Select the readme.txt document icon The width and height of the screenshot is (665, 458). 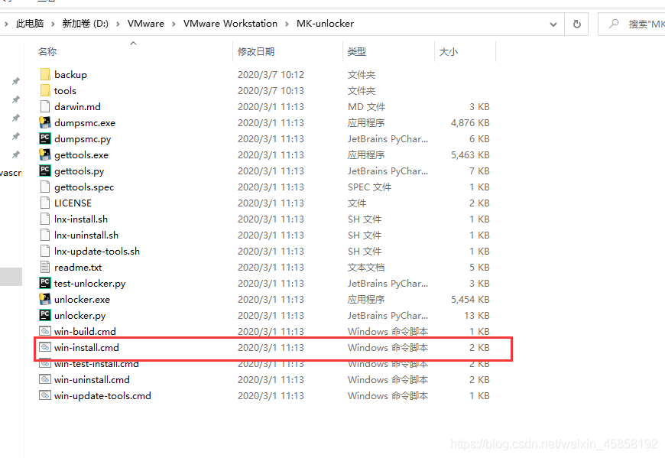tap(45, 267)
